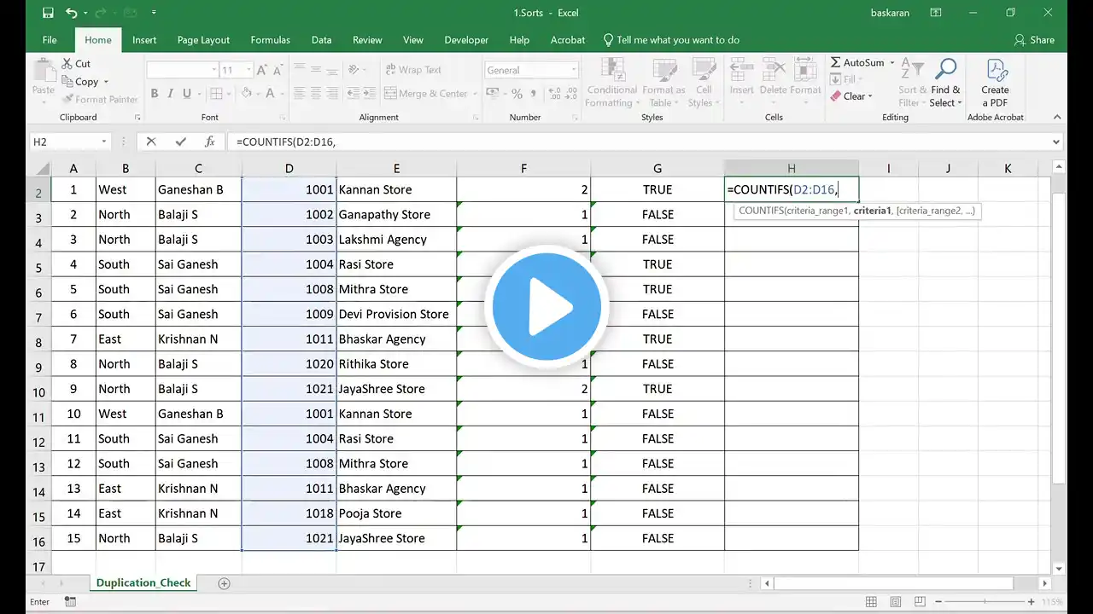The image size is (1093, 614).
Task: Click the Save icon in quick access toolbar
Action: tap(48, 13)
